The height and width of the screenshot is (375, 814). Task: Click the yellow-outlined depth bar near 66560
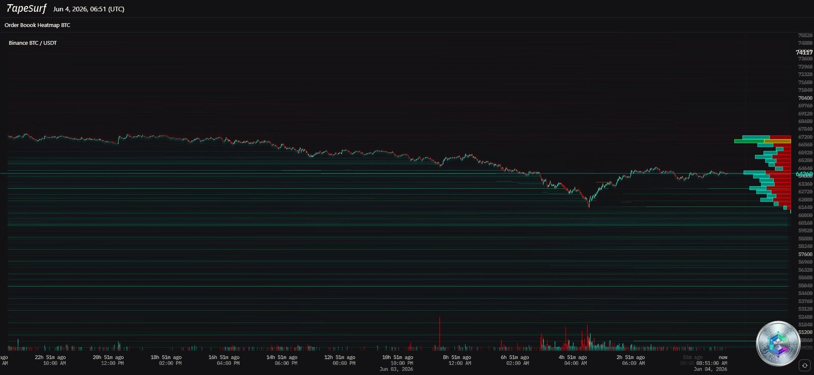pos(777,141)
